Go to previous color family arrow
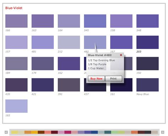The width and height of the screenshot is (168, 136). point(6,132)
